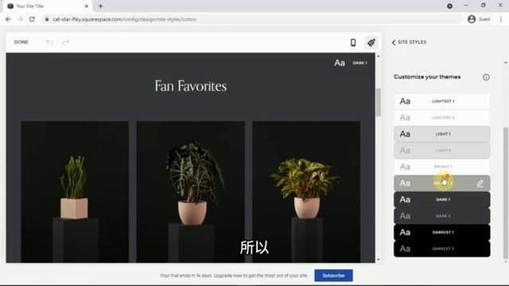Select the cactus in square pot image
This screenshot has width=509, height=286.
(x=75, y=191)
